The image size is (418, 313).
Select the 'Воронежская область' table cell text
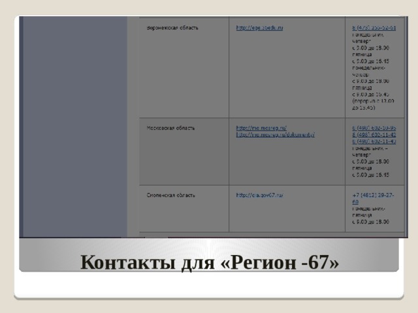pyautogui.click(x=172, y=27)
